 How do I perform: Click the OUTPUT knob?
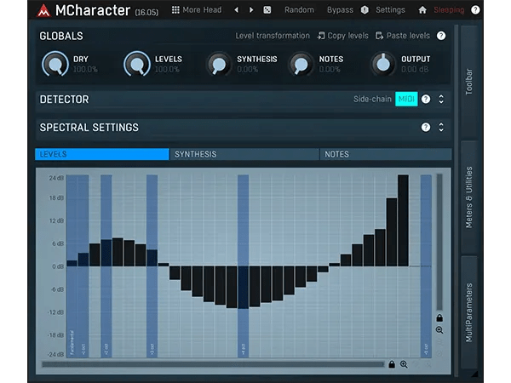pos(383,64)
